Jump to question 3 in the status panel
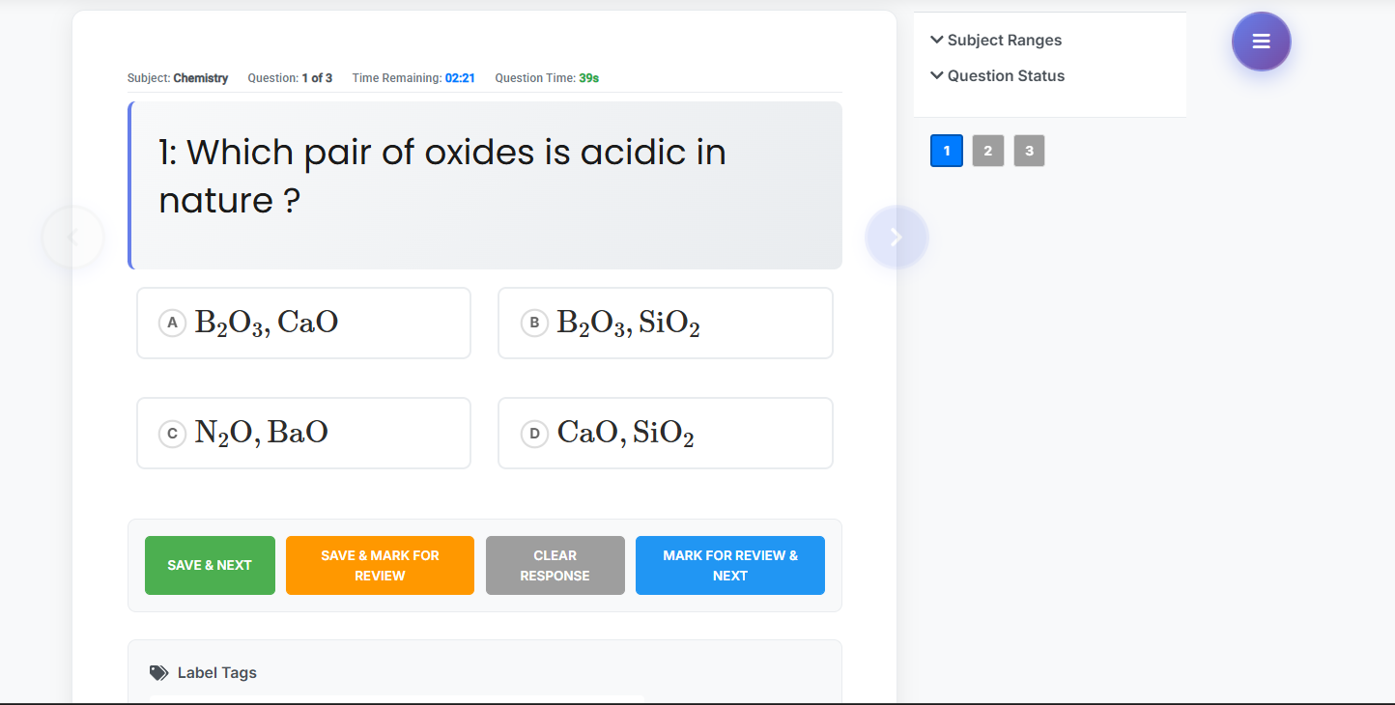This screenshot has width=1395, height=705. pos(1029,151)
